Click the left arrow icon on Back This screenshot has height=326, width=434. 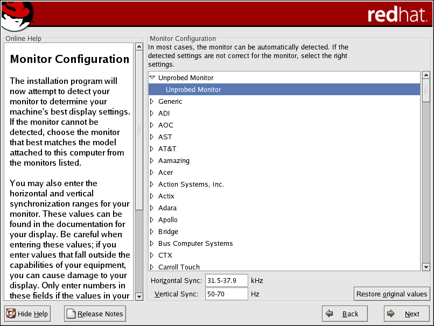pyautogui.click(x=330, y=314)
